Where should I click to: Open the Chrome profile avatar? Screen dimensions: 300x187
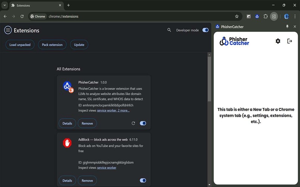(287, 16)
